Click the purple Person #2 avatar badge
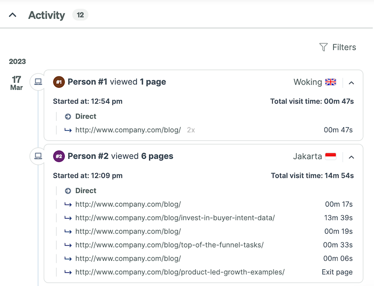This screenshot has width=374, height=286. (x=59, y=156)
